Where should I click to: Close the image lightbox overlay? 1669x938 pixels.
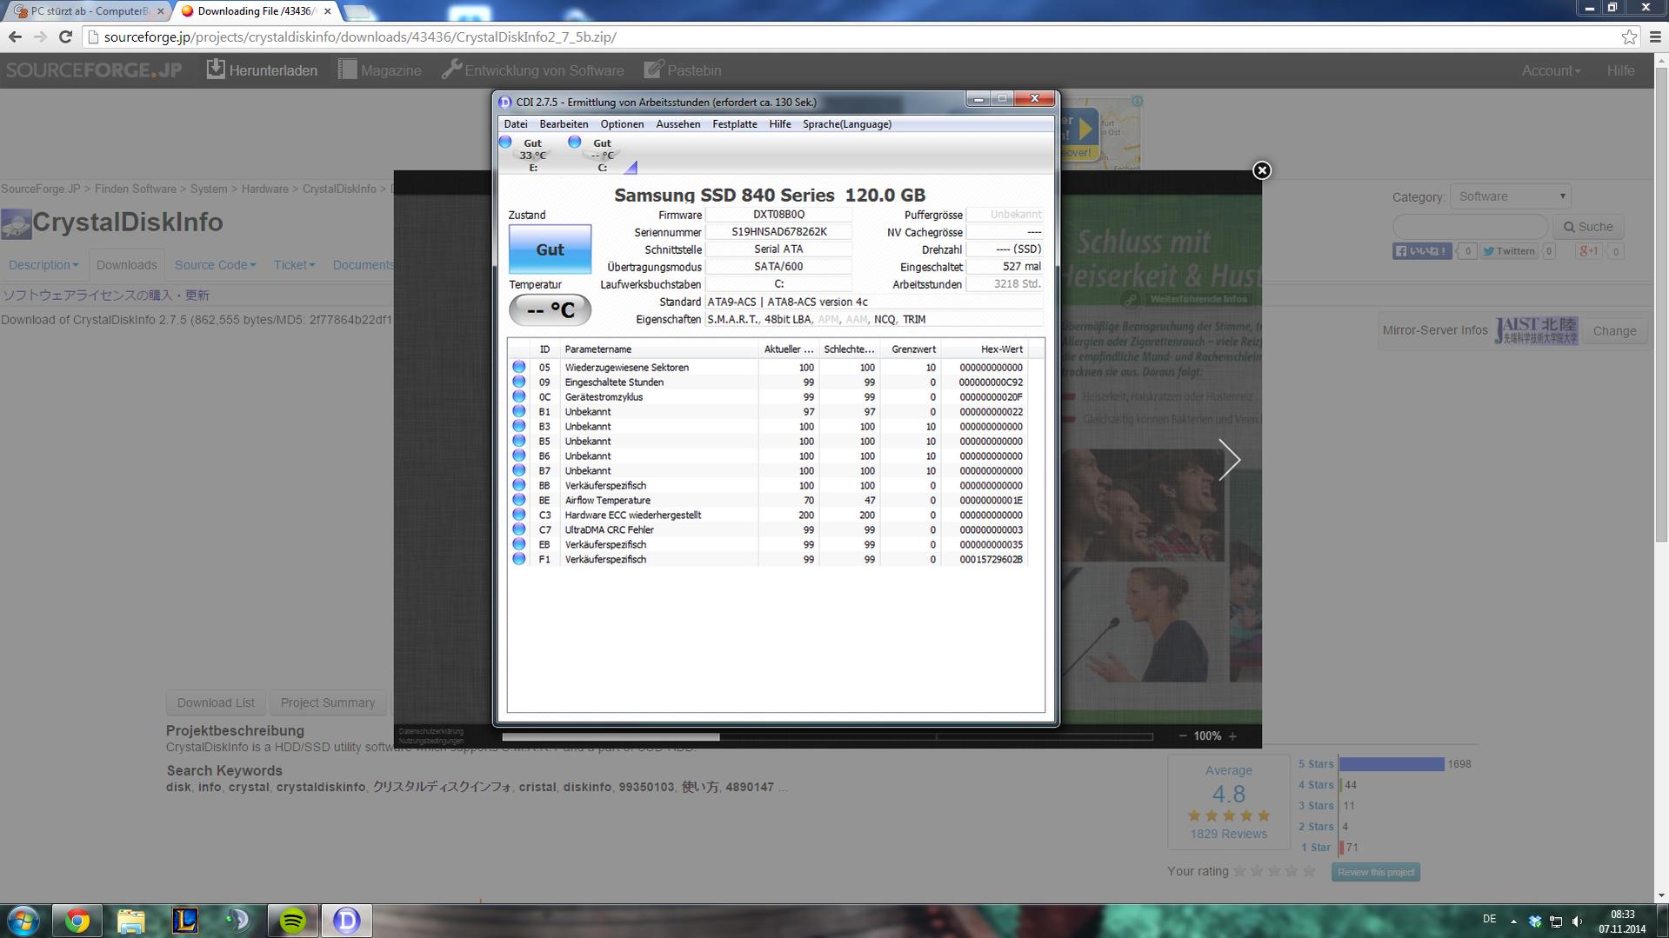1262,170
